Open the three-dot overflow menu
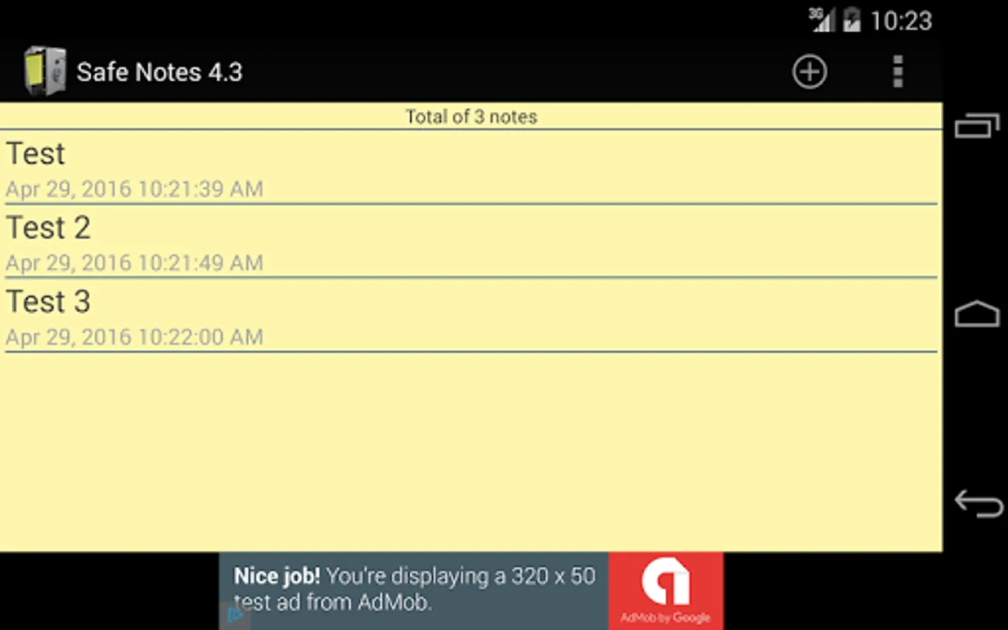The height and width of the screenshot is (630, 1008). pyautogui.click(x=898, y=71)
